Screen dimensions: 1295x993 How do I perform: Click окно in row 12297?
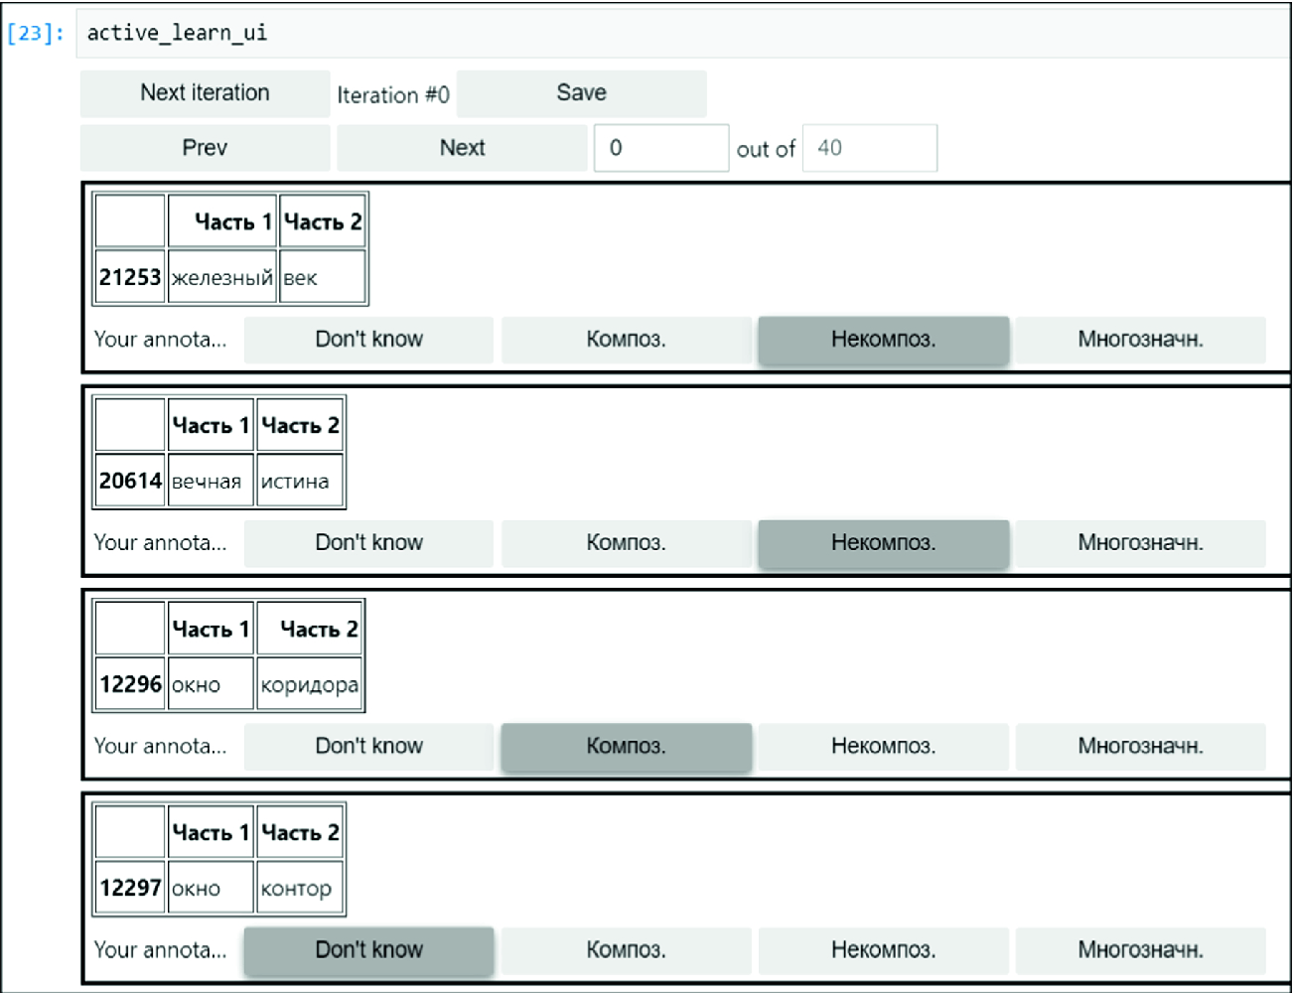tap(212, 888)
